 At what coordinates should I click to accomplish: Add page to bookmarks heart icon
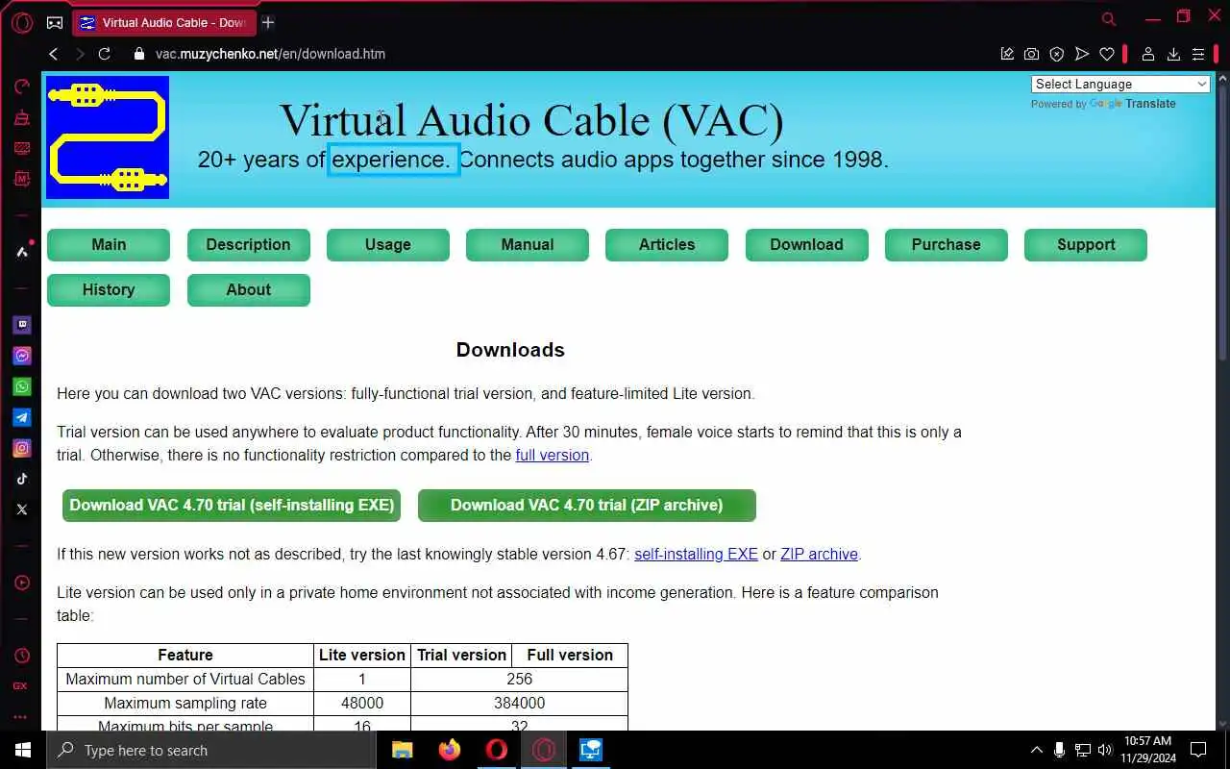pos(1107,54)
